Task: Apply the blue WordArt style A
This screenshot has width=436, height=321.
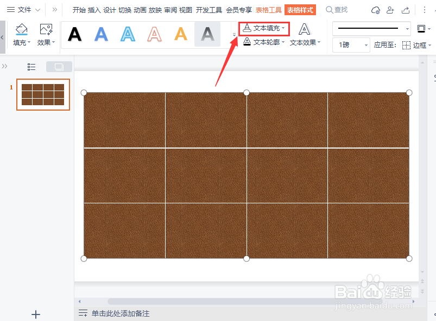Action: (101, 34)
